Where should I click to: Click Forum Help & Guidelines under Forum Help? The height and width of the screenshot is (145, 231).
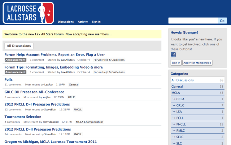pos(109,60)
